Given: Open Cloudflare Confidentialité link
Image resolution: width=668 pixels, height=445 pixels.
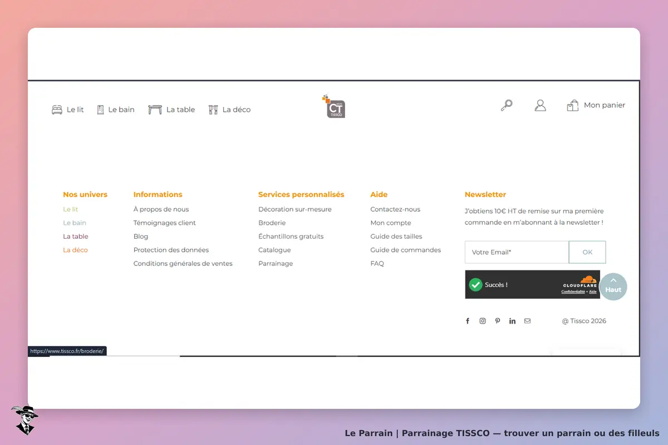Looking at the screenshot, I should [x=573, y=291].
